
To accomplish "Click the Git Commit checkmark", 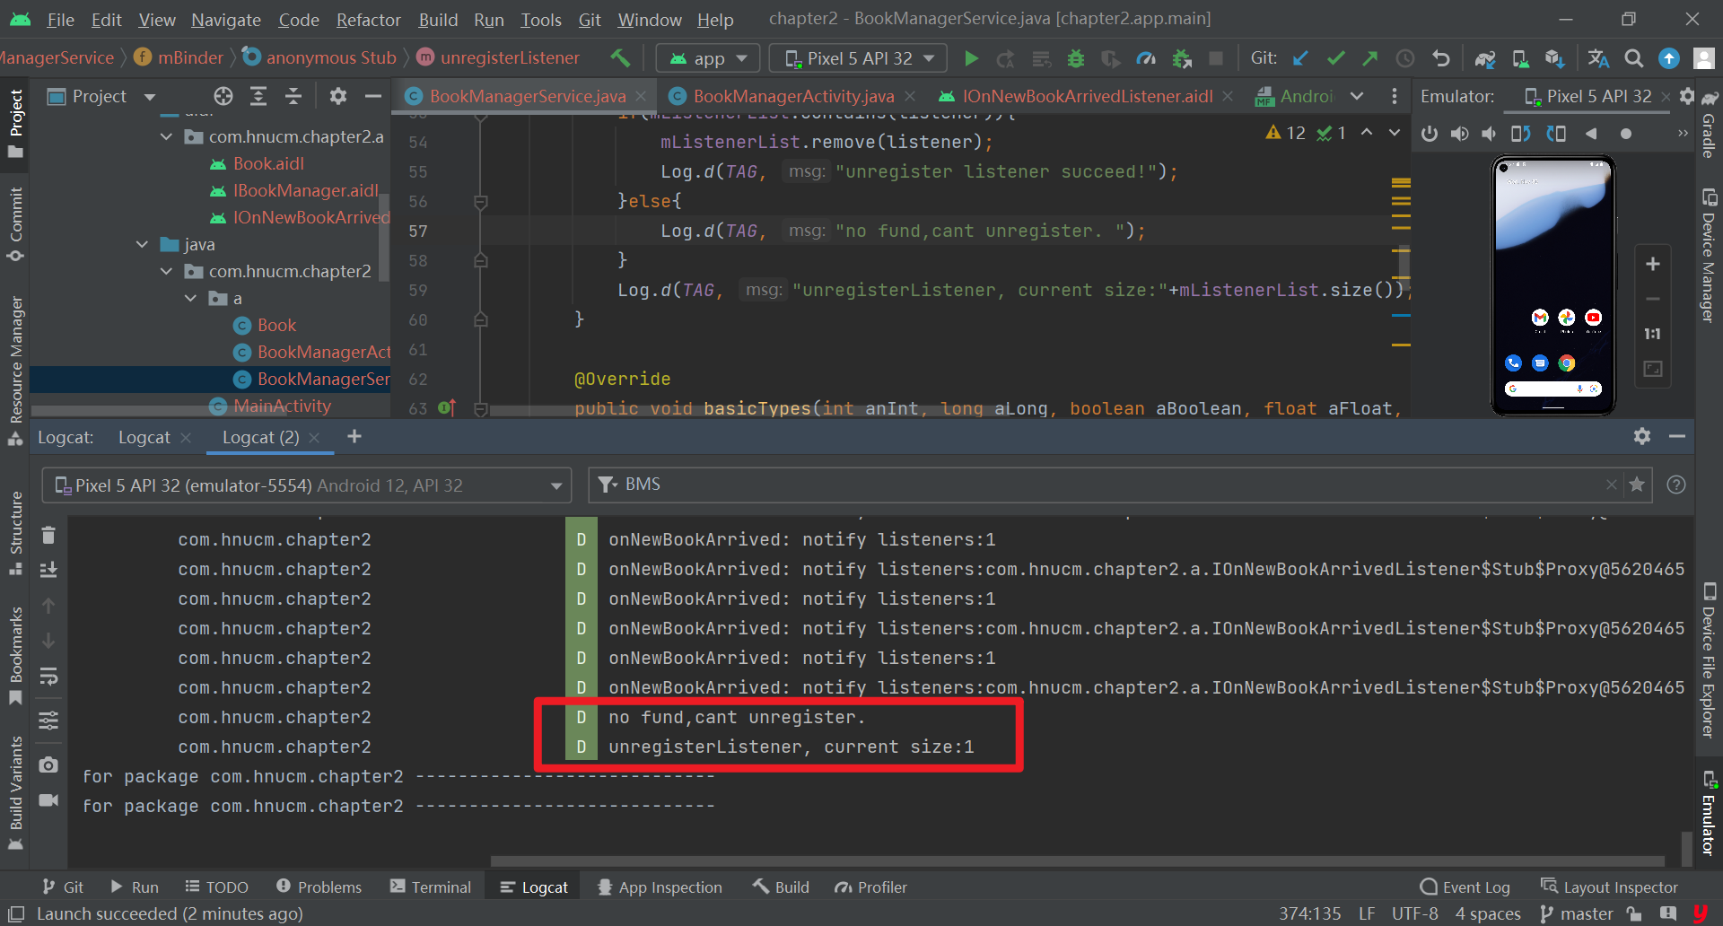I will pos(1335,58).
